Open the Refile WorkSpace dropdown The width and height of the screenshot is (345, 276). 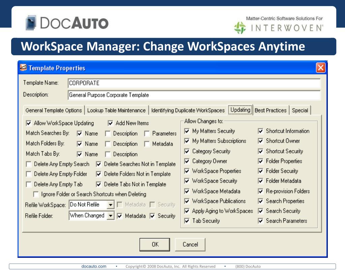pos(111,205)
